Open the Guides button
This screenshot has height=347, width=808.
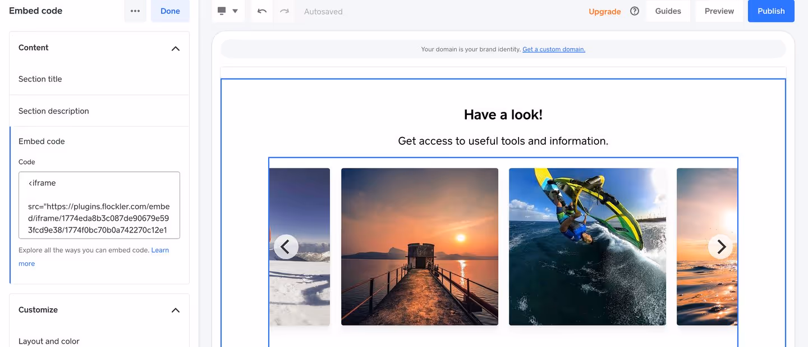tap(668, 11)
